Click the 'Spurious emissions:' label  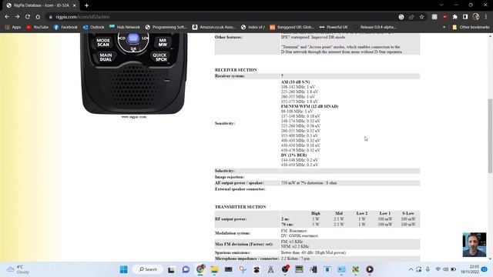point(233,252)
